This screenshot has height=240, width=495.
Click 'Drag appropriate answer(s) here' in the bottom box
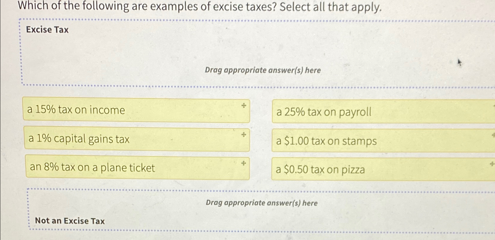click(262, 203)
